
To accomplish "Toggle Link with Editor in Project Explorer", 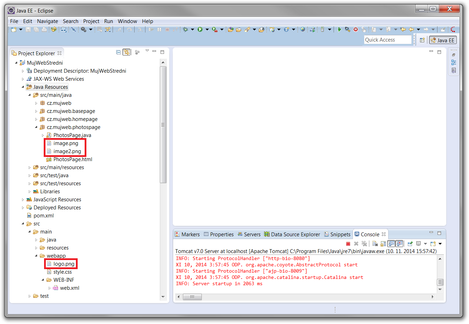I will 127,52.
